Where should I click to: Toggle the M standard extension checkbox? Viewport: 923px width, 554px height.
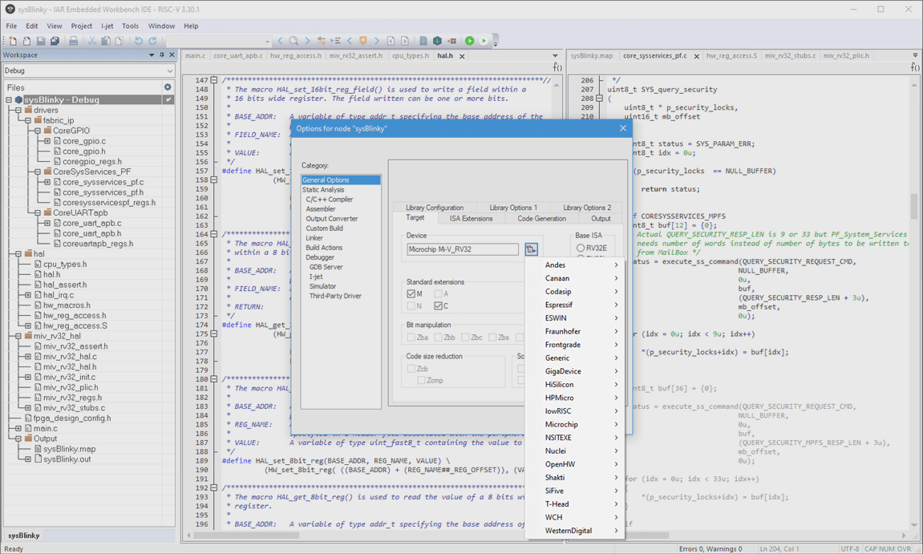coord(411,293)
